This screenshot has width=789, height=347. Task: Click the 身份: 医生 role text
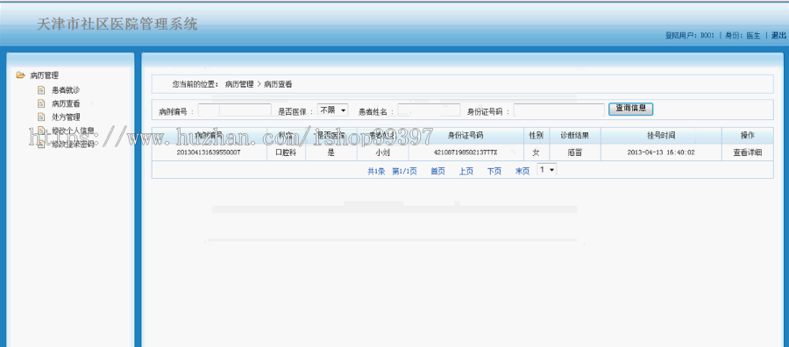[743, 35]
